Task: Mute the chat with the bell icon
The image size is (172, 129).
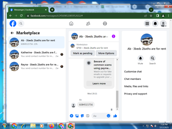Action: 140,58
